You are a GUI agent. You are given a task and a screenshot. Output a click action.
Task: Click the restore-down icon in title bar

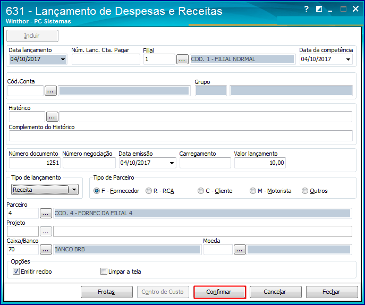[319, 9]
